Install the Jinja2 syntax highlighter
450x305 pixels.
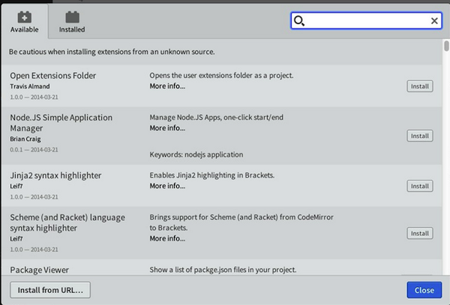coord(419,186)
